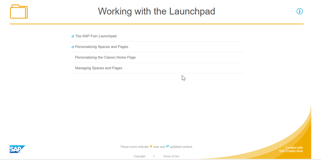Click the orange folder icon
Image resolution: width=321 pixels, height=160 pixels.
pos(19,12)
